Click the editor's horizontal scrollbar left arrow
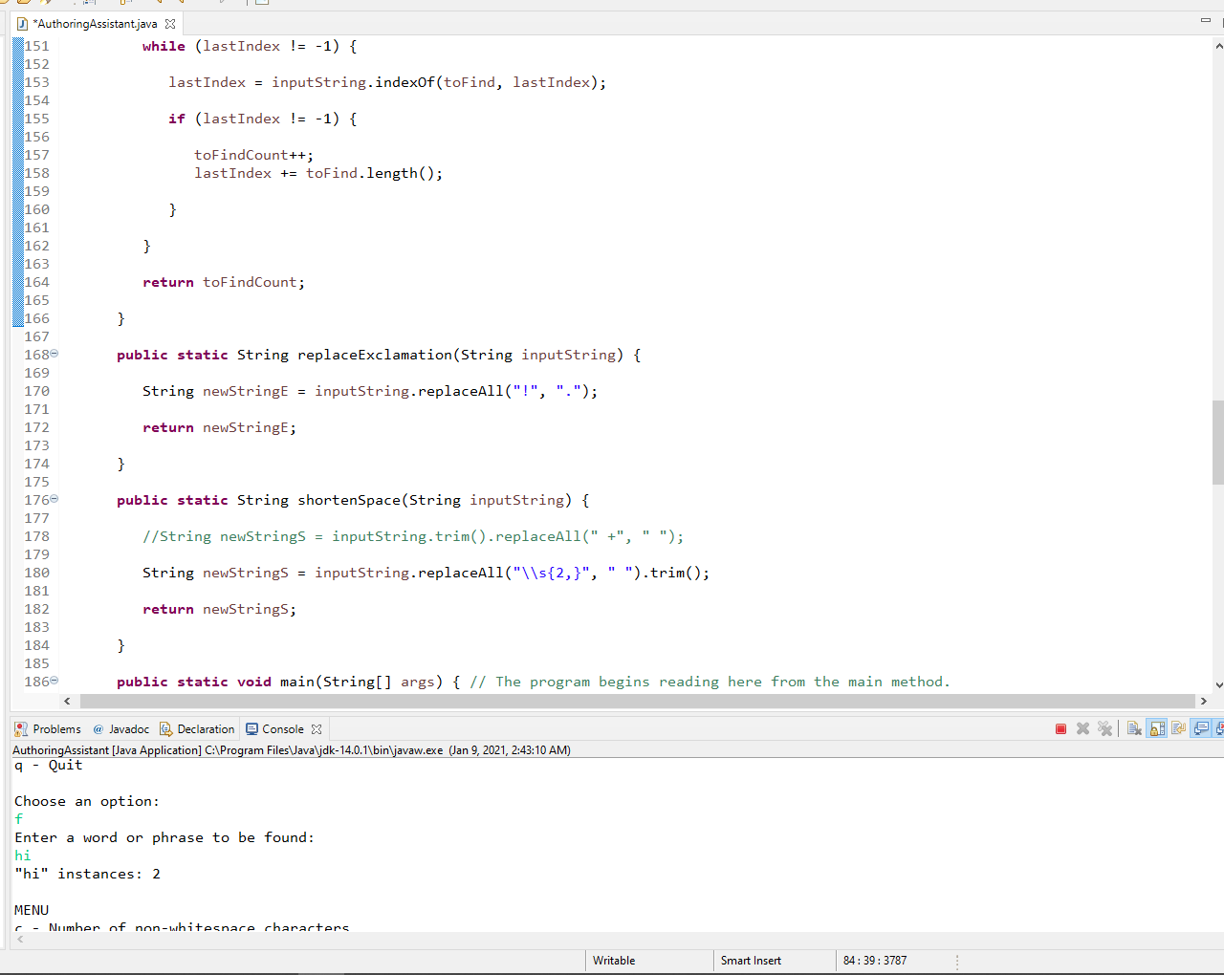 (x=66, y=701)
